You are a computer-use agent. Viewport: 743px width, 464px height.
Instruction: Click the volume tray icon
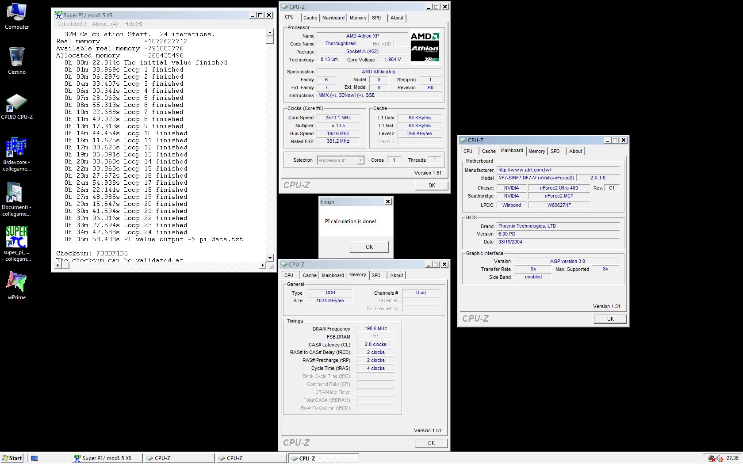(x=720, y=458)
